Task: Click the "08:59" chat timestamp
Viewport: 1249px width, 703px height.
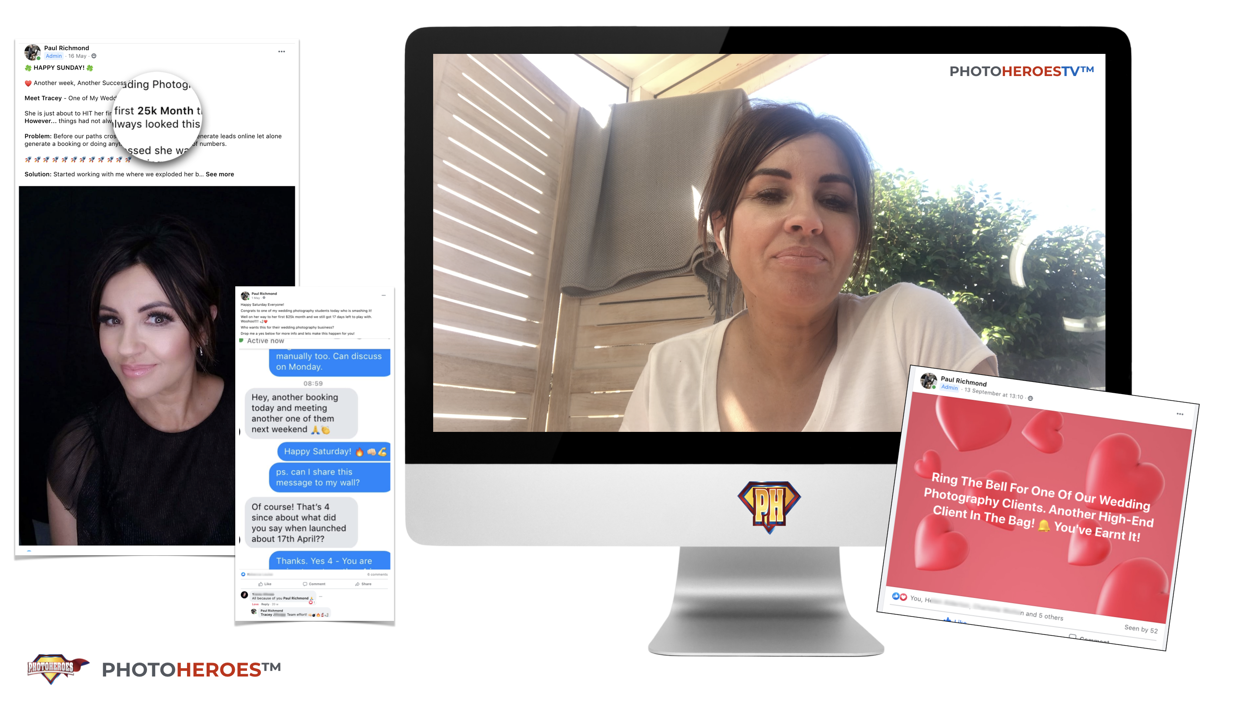Action: click(313, 383)
